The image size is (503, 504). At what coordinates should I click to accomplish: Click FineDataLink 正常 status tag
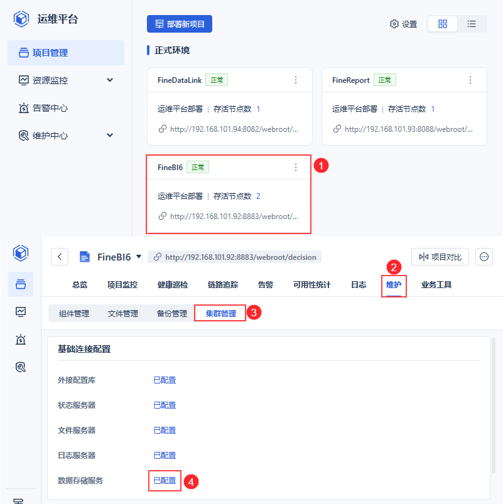(x=217, y=80)
